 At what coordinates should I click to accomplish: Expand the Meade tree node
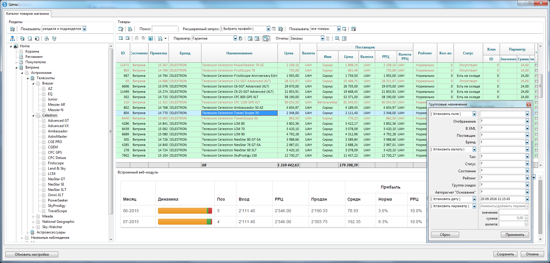tap(33, 217)
